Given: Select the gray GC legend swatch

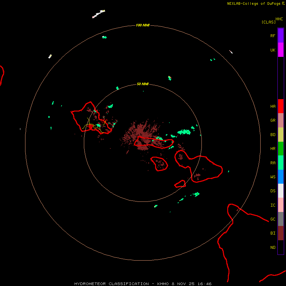Looking at the screenshot, I should point(281,219).
